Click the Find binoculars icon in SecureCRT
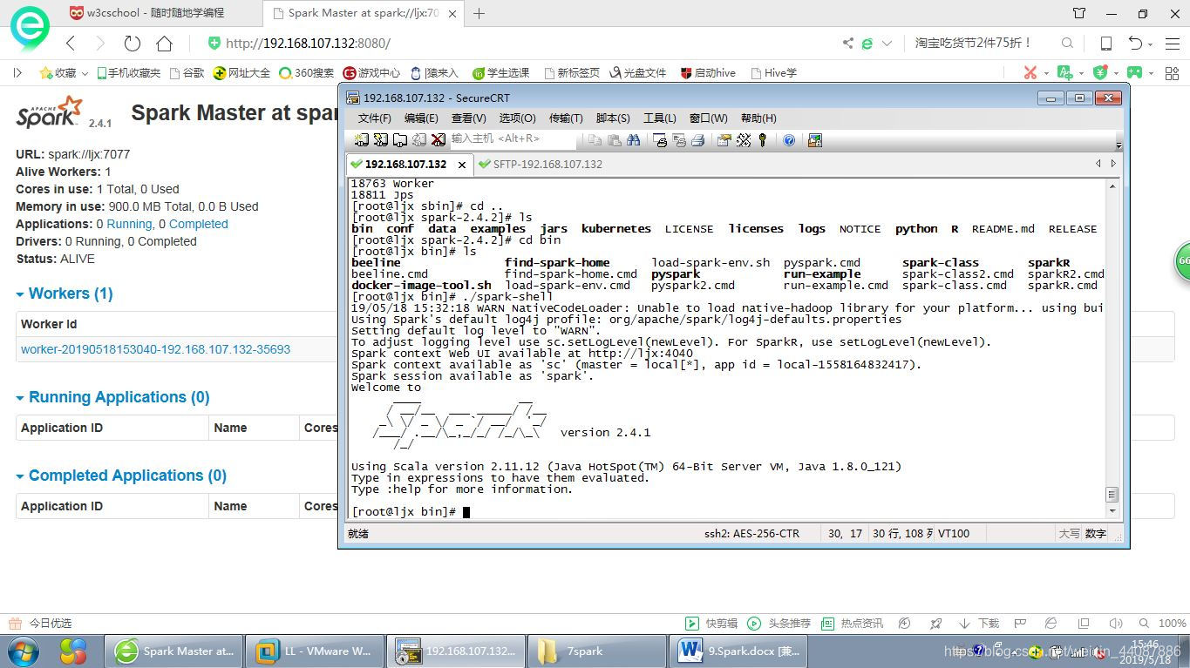The image size is (1190, 668). click(x=633, y=140)
